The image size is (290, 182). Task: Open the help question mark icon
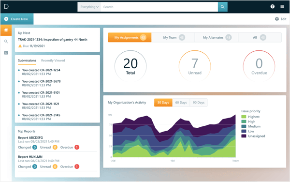[273, 7]
